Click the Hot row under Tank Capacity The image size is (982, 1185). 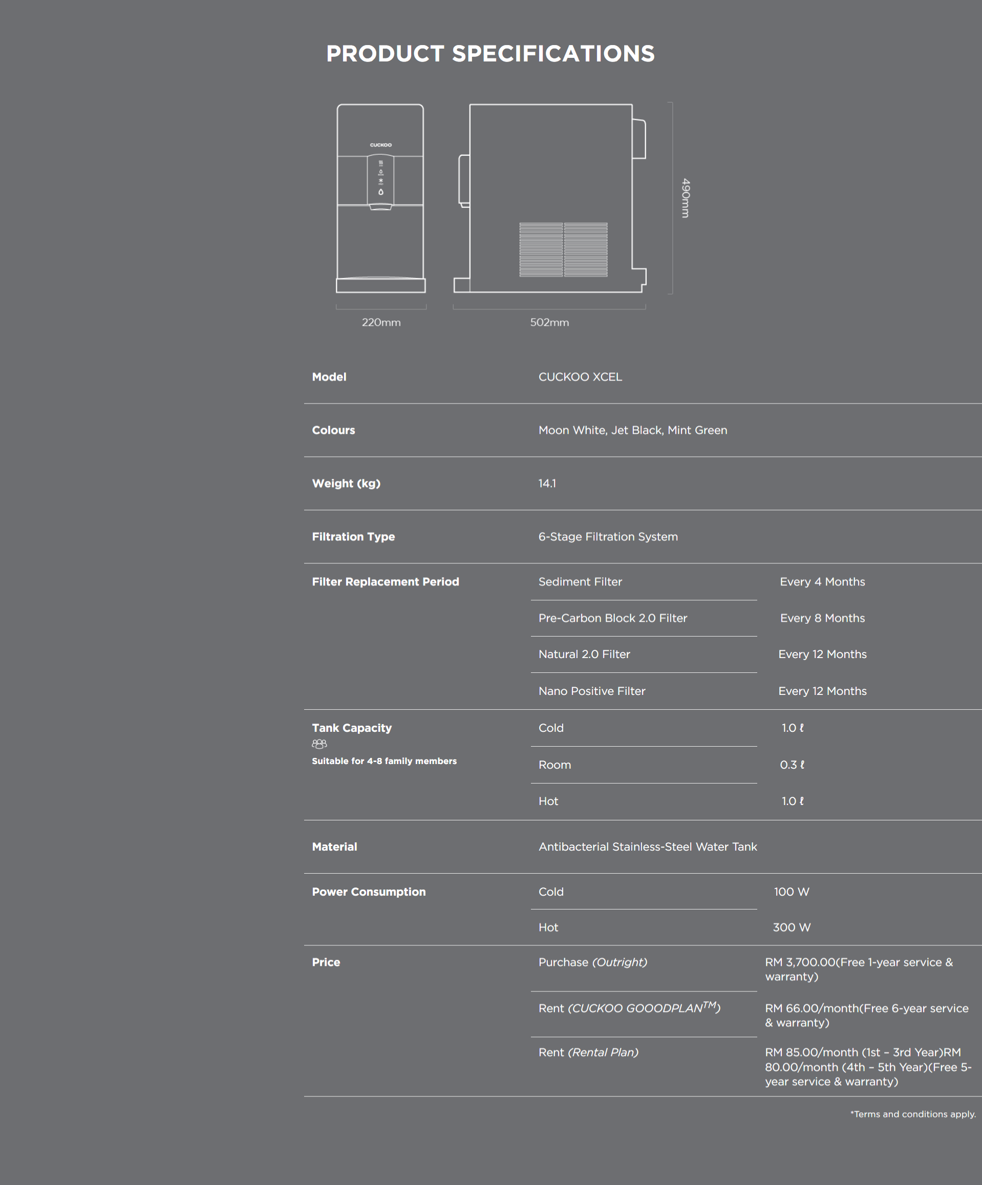point(548,801)
